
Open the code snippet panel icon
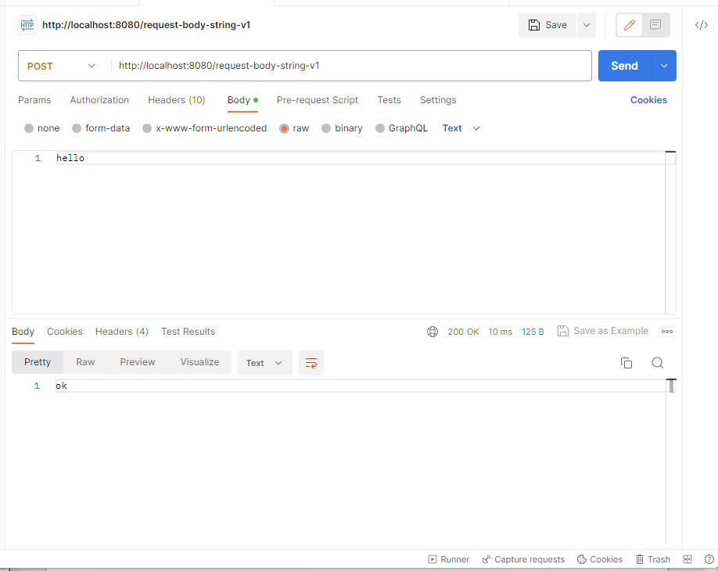click(x=702, y=25)
